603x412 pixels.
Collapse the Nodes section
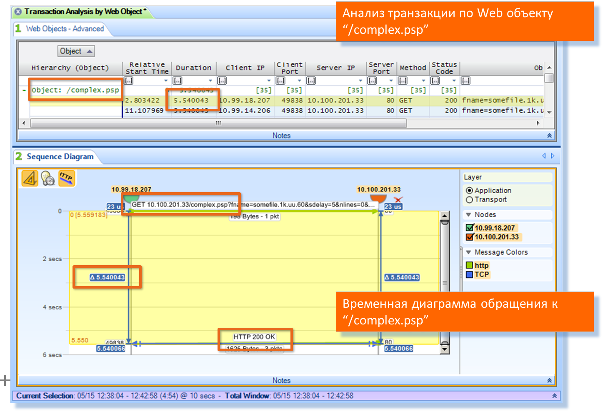point(468,215)
